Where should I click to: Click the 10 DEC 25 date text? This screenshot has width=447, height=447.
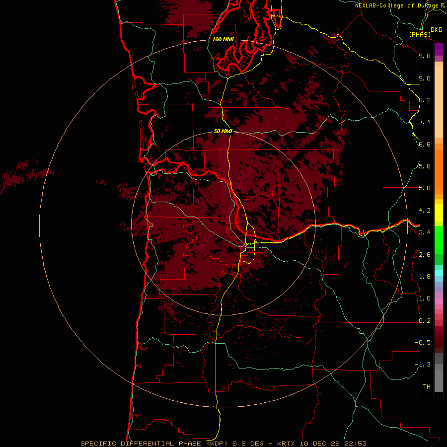point(320,444)
